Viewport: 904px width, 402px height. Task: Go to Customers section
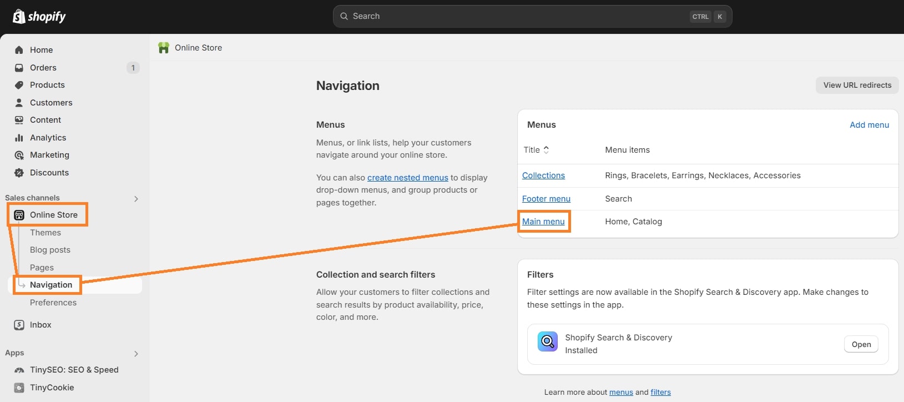pos(51,103)
